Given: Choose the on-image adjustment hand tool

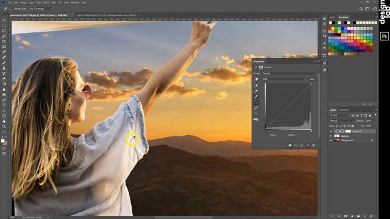Looking at the screenshot, I should (256, 80).
